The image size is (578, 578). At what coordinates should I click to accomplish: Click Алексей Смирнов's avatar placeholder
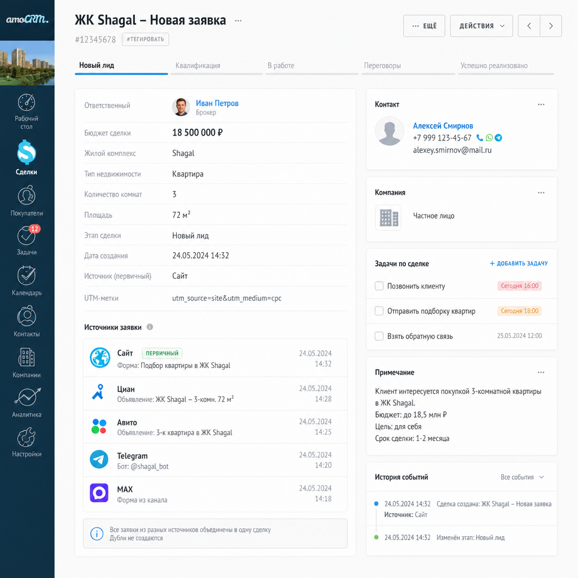[x=389, y=131]
